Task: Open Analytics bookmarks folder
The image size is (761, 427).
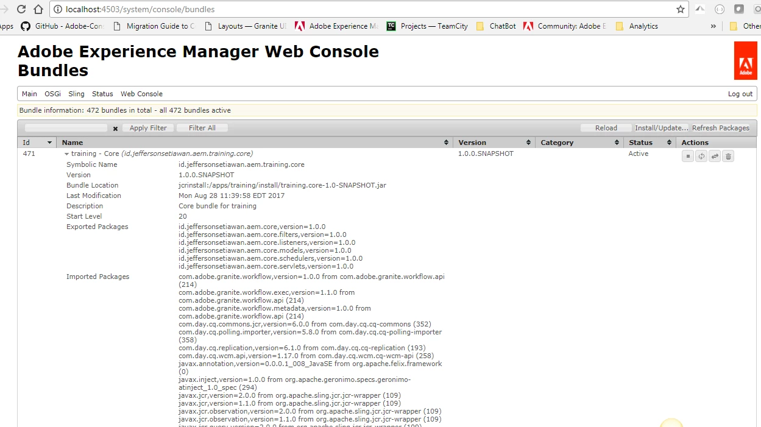Action: click(x=637, y=26)
